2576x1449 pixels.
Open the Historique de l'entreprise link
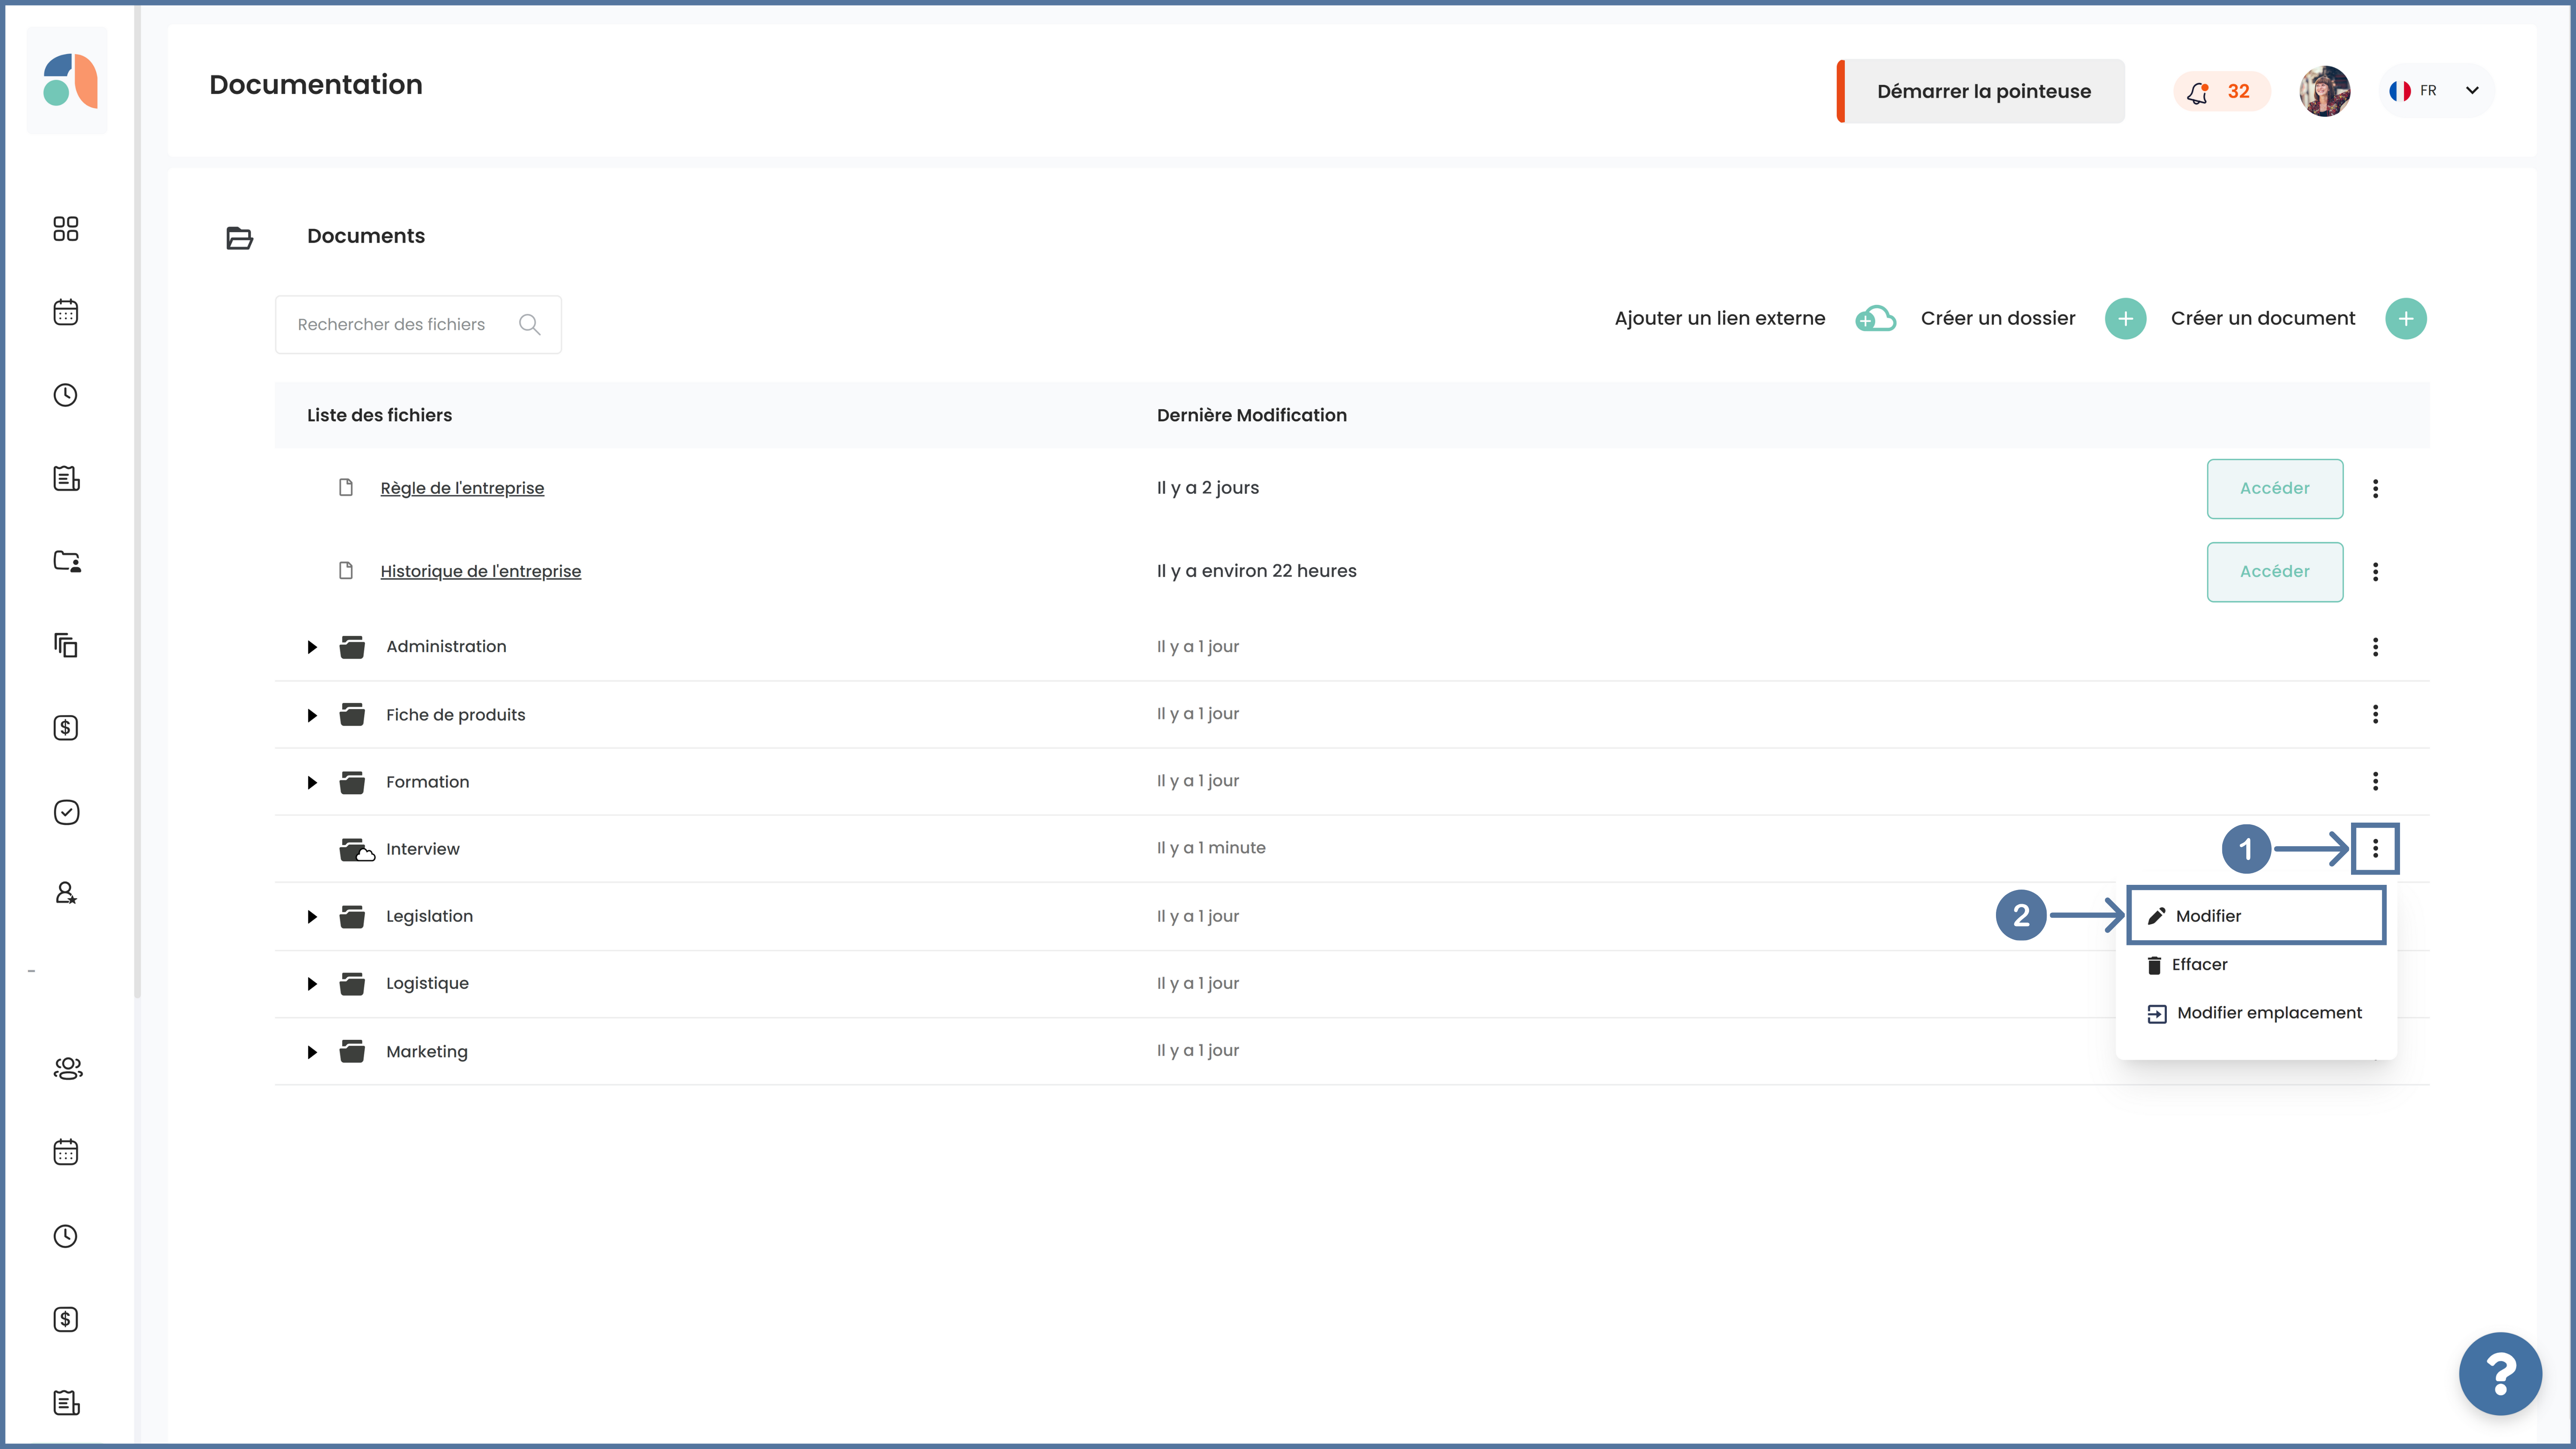point(480,571)
